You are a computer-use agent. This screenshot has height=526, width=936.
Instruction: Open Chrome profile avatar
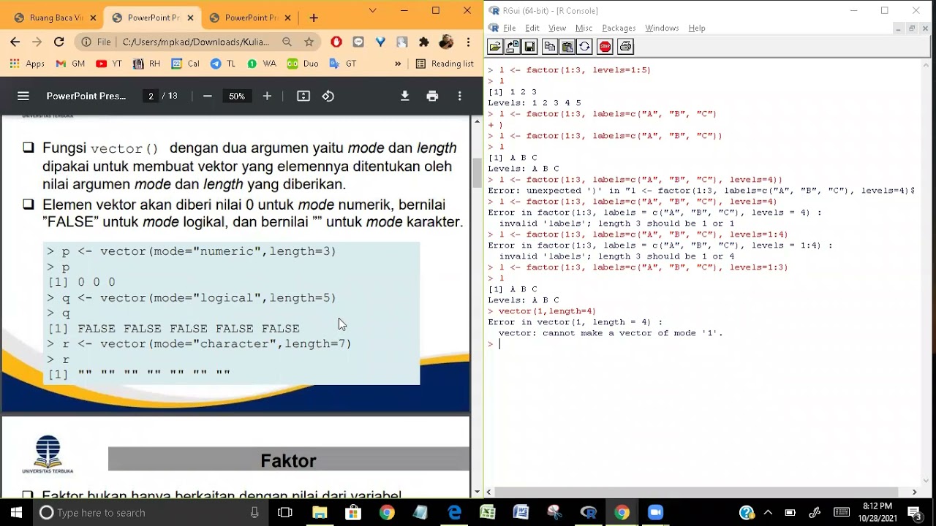pos(446,42)
